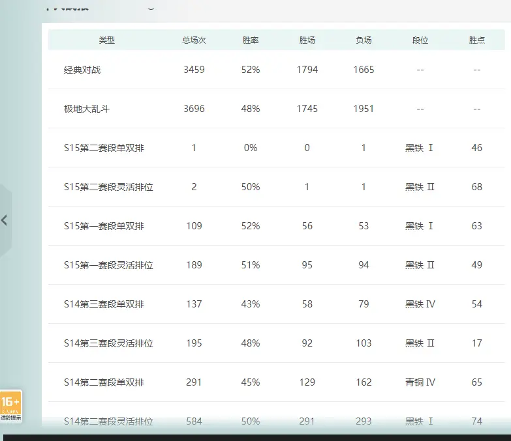Click the 类型 column header
Screen dimensions: 511x441
(106, 40)
